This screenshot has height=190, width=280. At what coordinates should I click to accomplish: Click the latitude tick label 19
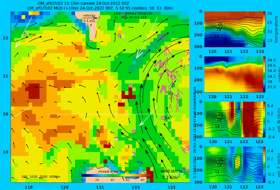6,152
